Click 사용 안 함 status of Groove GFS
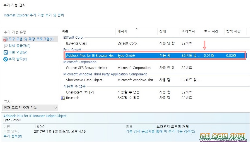Screen dimensions: 251x143 coord(167,68)
